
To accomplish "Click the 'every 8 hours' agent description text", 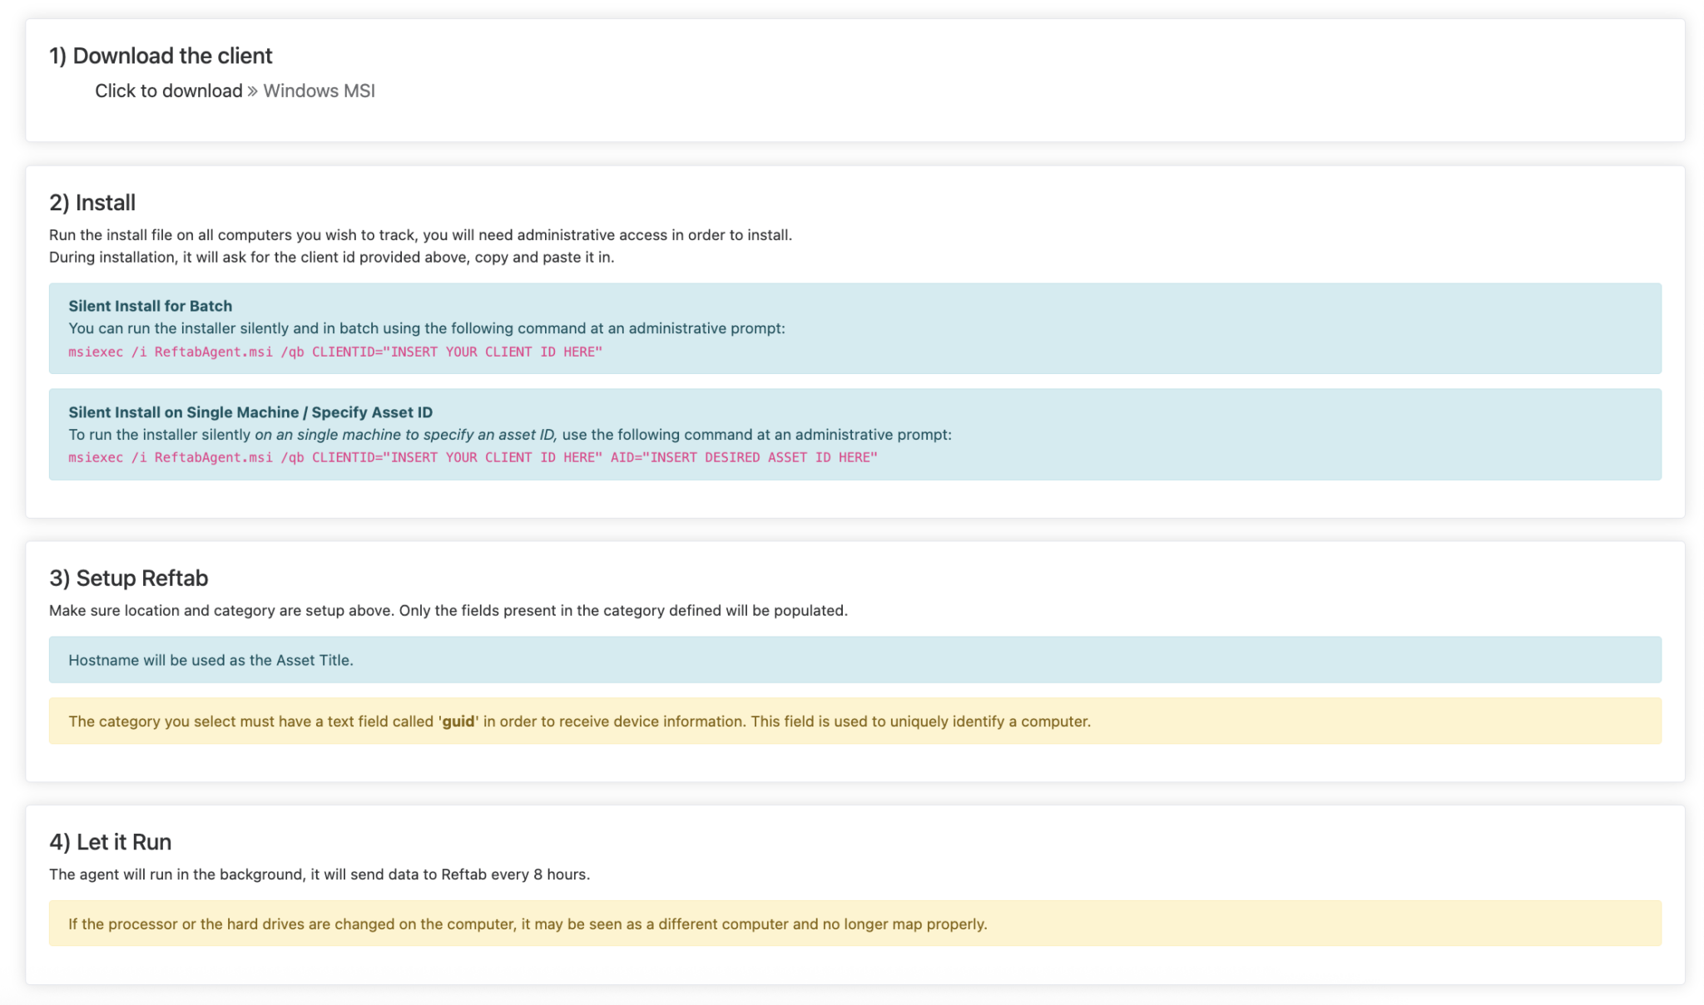I will pos(319,874).
